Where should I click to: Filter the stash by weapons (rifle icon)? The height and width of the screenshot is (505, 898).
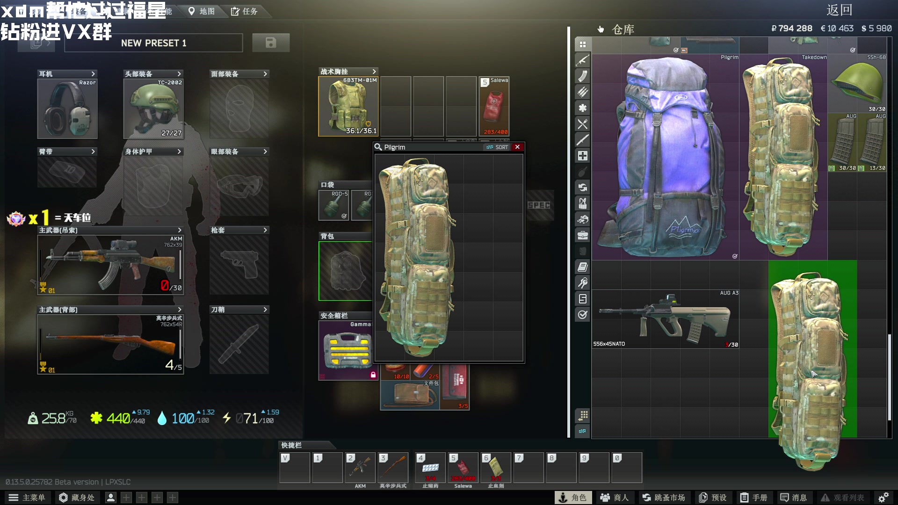click(582, 60)
